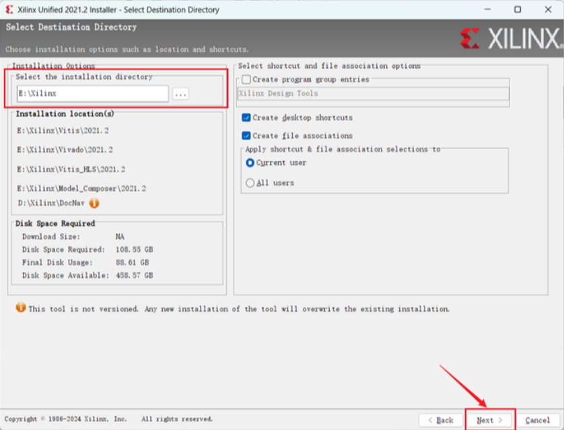
Task: Click the orange info icon beside versioning notice
Action: tap(21, 308)
